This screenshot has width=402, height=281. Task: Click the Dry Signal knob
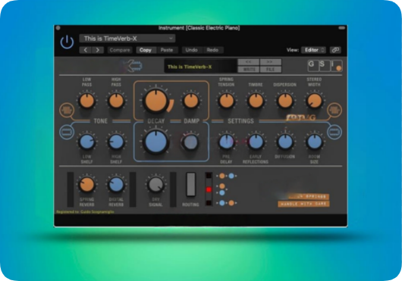coord(155,185)
